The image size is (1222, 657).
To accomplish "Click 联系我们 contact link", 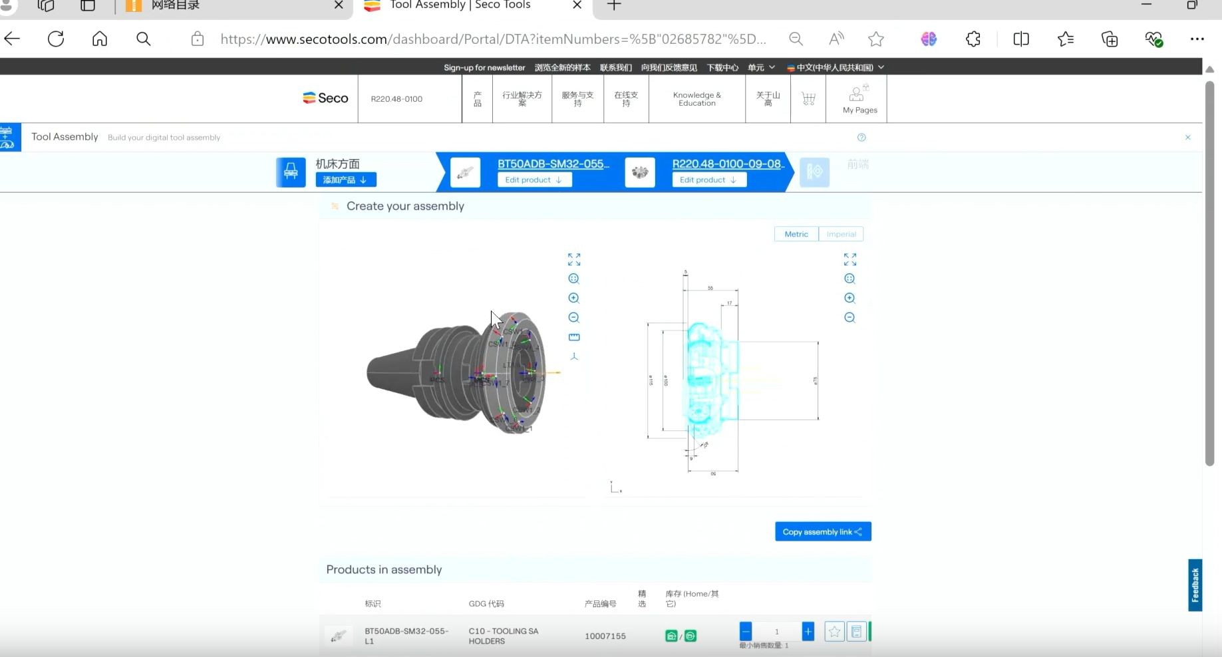I will pyautogui.click(x=616, y=67).
